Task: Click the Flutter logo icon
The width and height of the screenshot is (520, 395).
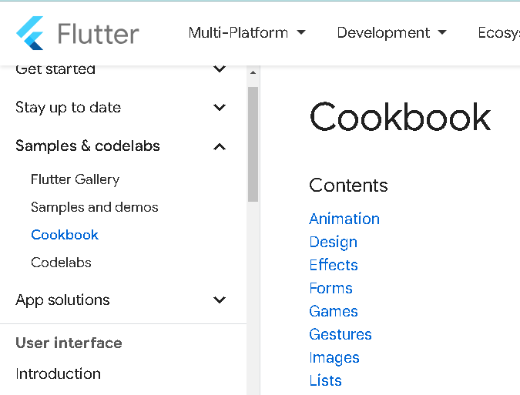Action: pos(30,33)
